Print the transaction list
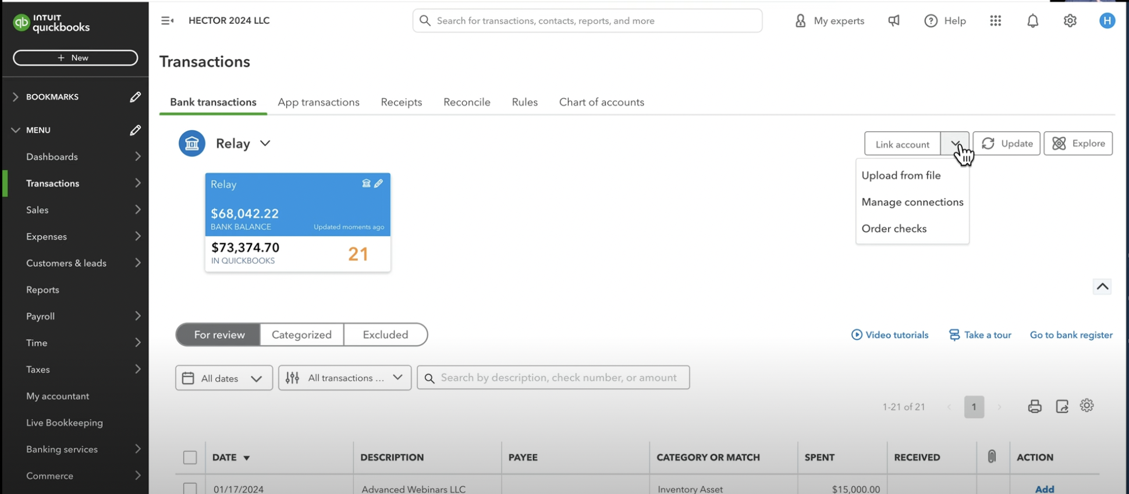This screenshot has width=1129, height=494. click(1034, 406)
